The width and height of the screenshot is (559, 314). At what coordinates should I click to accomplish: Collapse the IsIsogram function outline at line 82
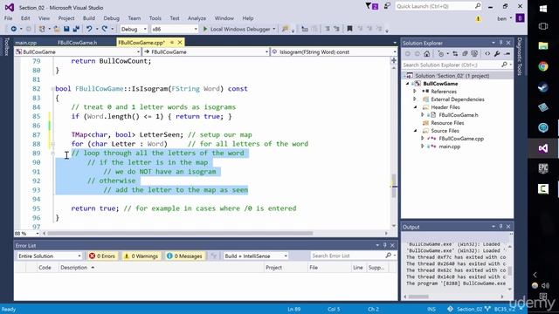[x=52, y=89]
